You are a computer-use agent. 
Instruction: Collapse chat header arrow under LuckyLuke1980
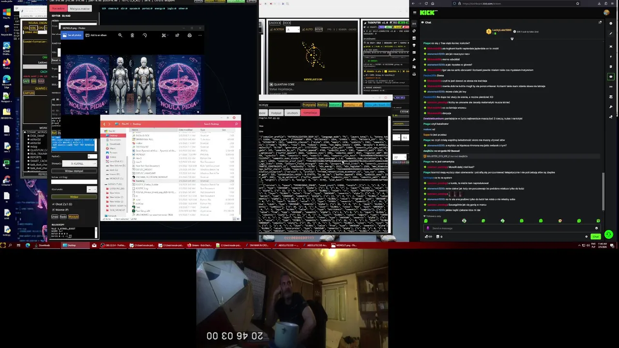tap(512, 39)
